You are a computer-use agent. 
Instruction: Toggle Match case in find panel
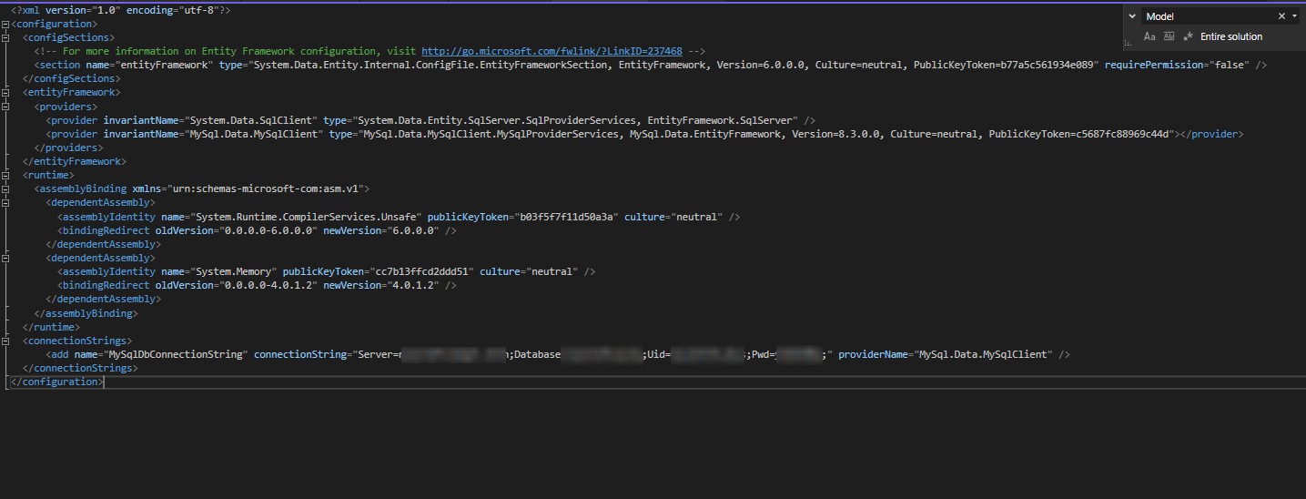point(1149,36)
